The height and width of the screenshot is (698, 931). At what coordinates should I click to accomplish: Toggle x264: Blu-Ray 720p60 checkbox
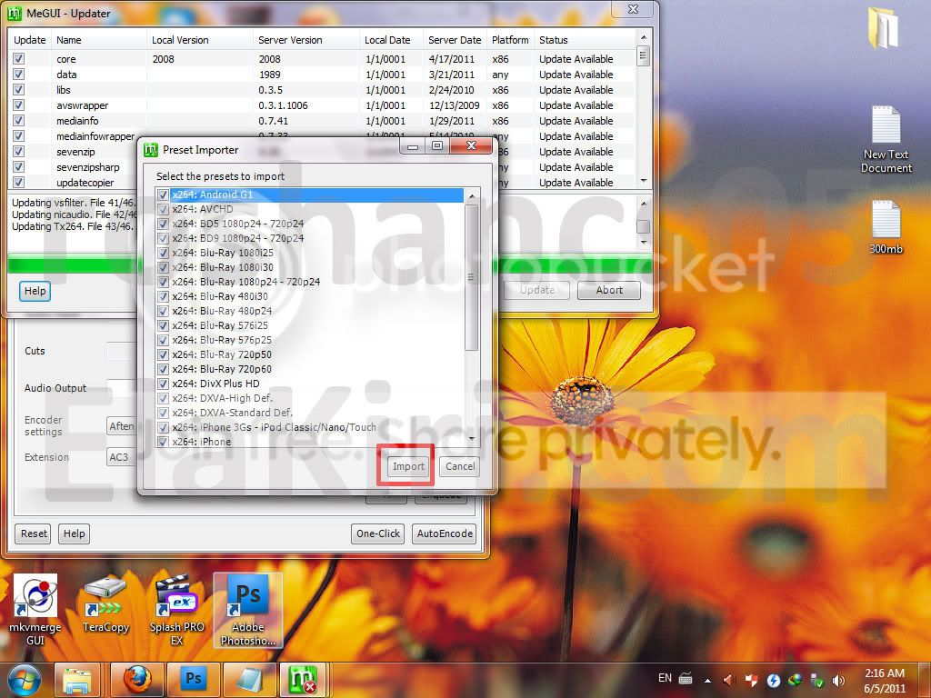pos(163,369)
